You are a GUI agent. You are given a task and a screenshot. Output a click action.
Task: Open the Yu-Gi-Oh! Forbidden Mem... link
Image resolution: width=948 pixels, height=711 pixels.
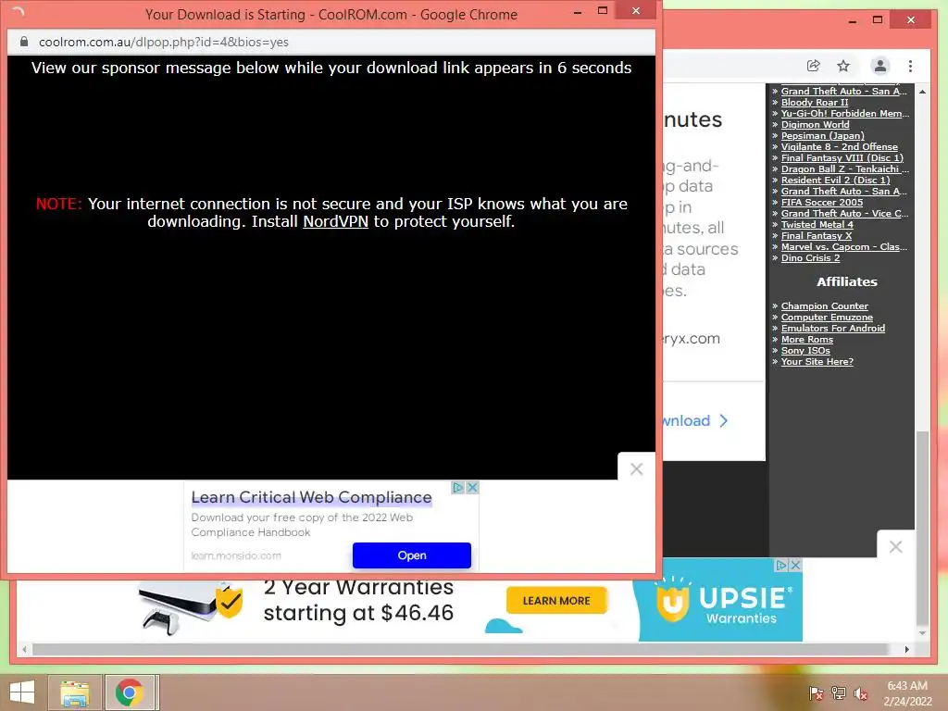click(844, 113)
